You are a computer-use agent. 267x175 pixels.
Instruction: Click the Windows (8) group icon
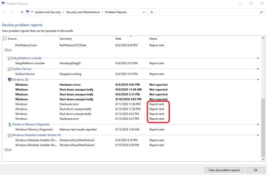click(x=10, y=80)
